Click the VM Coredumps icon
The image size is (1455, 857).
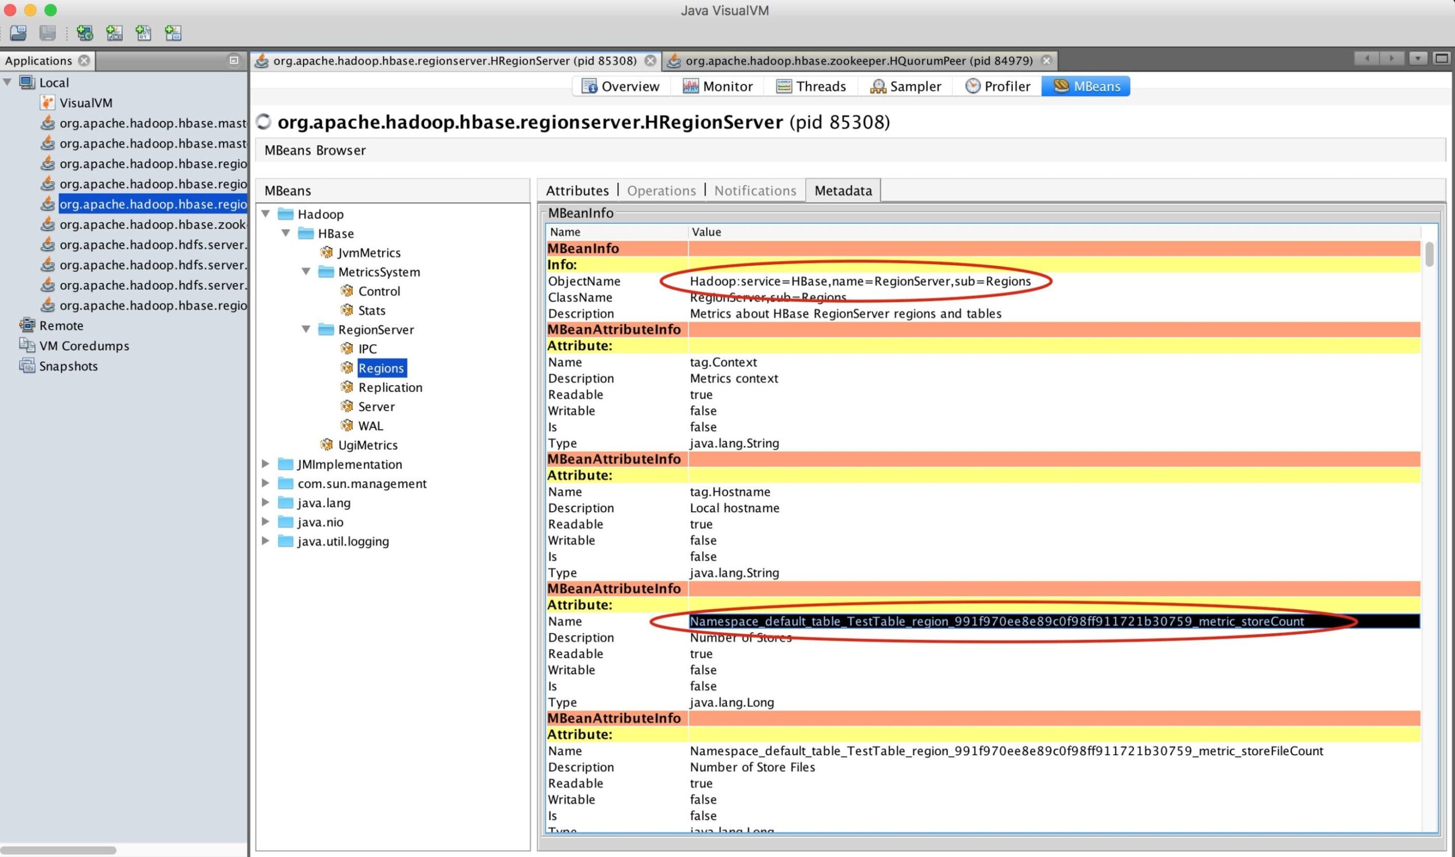coord(27,345)
